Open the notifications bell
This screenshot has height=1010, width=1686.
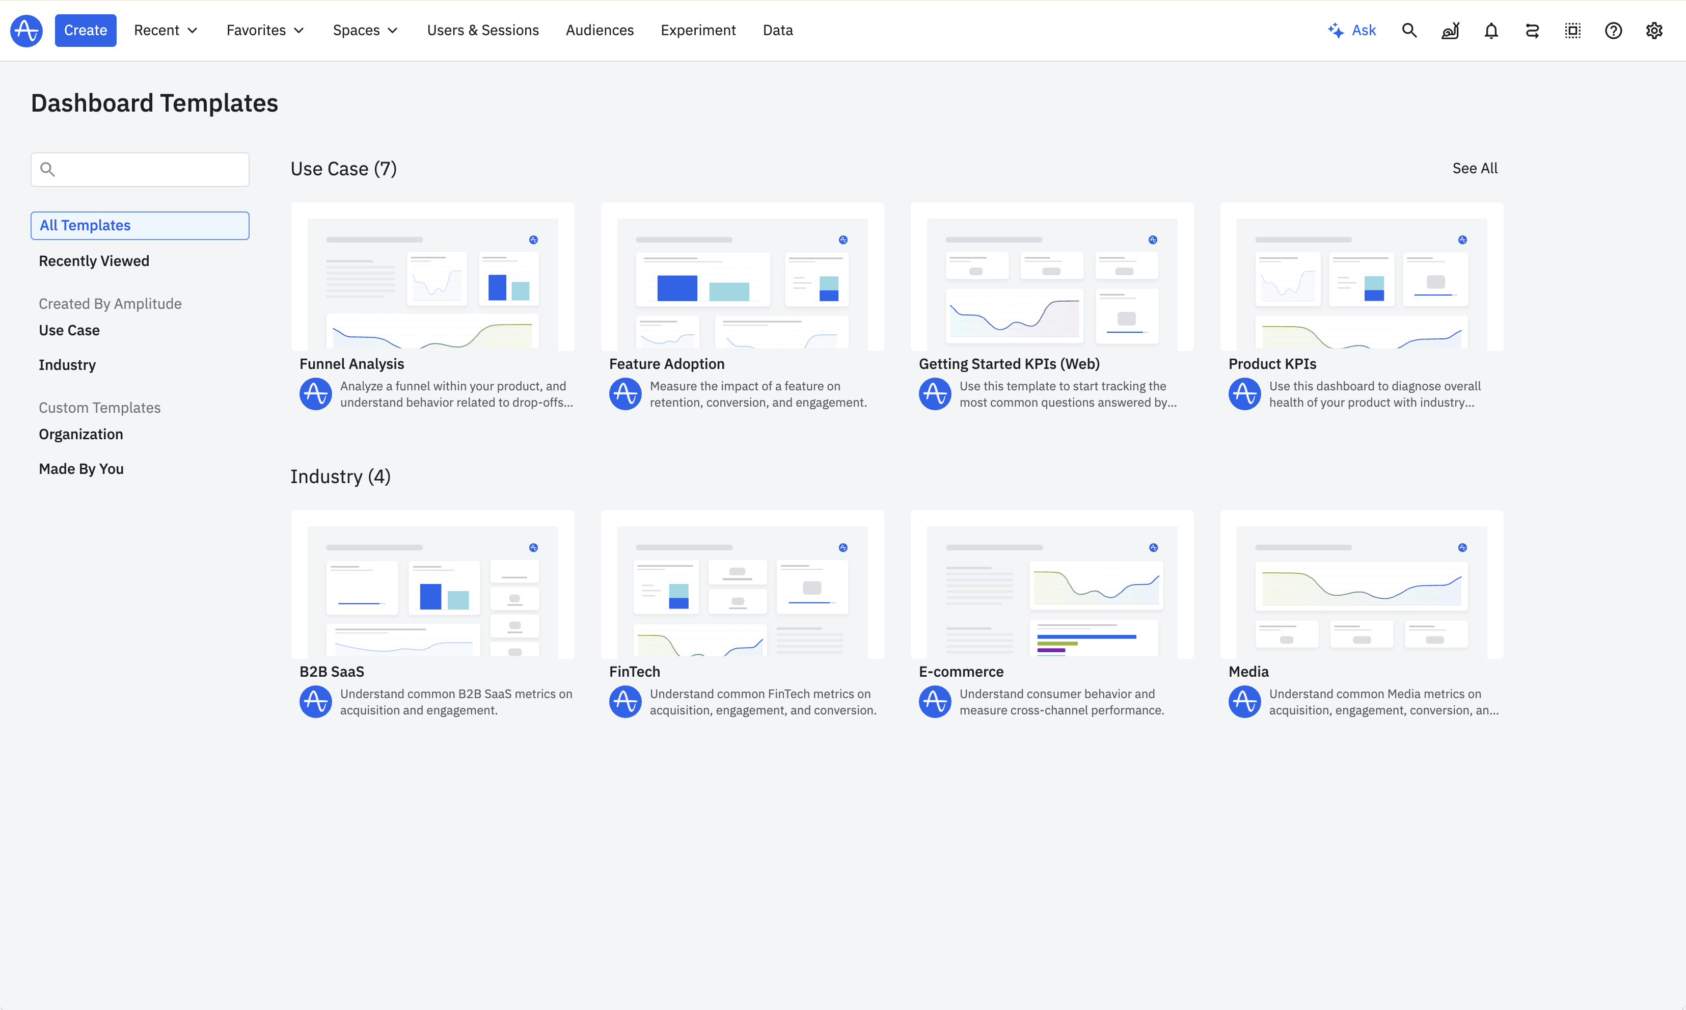click(1491, 31)
